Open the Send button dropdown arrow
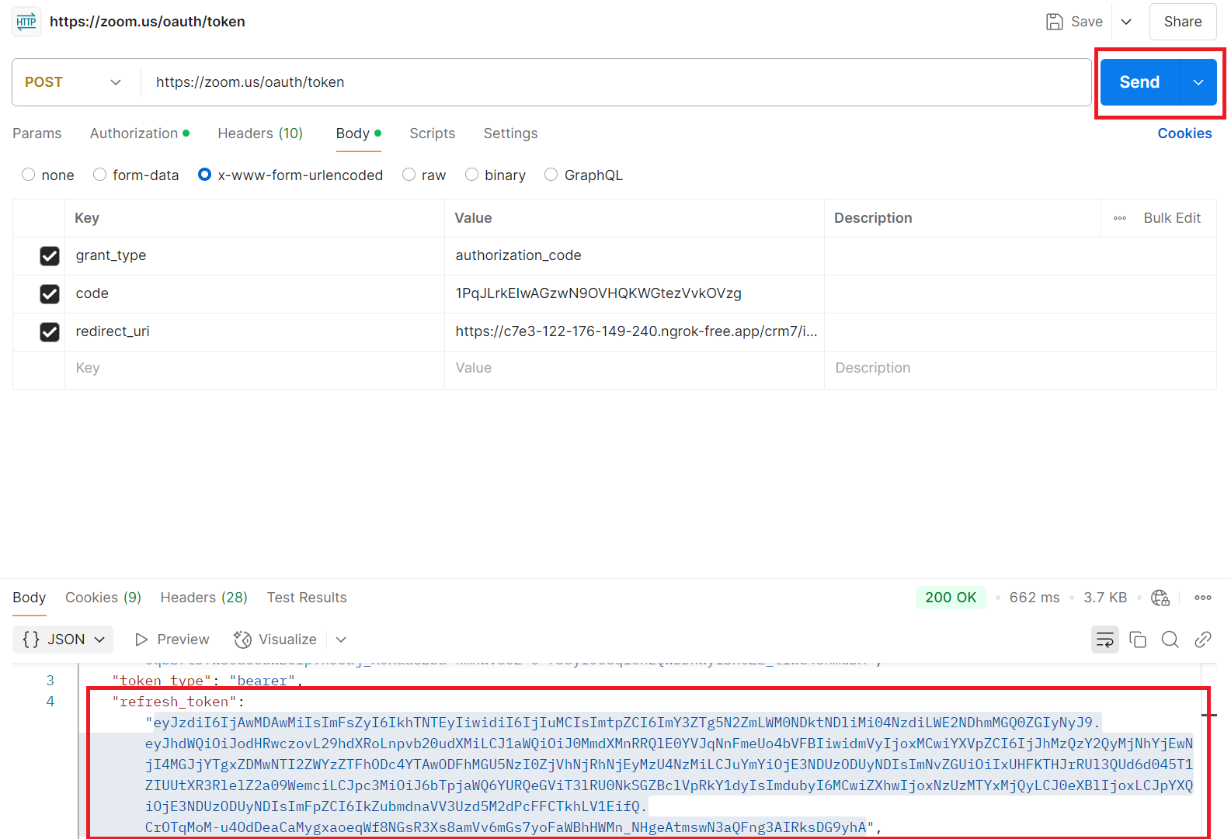 (x=1198, y=82)
